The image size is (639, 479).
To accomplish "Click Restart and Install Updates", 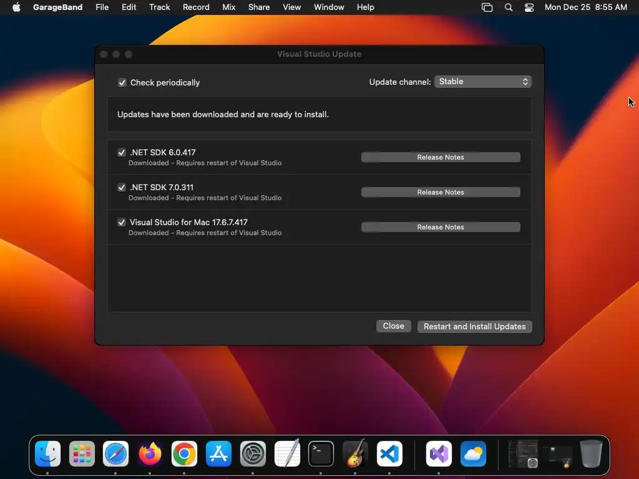I will pyautogui.click(x=474, y=327).
